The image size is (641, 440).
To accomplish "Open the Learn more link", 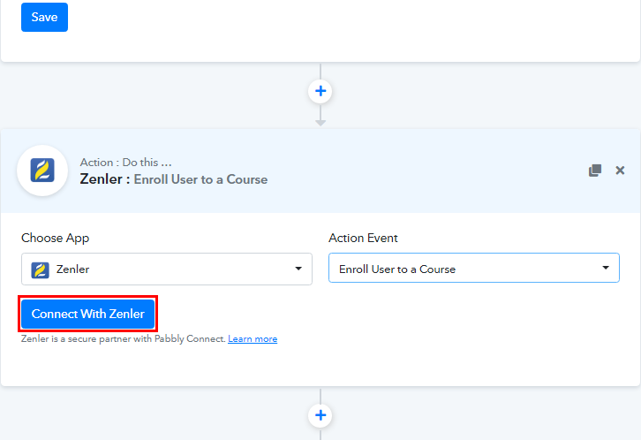I will point(253,339).
